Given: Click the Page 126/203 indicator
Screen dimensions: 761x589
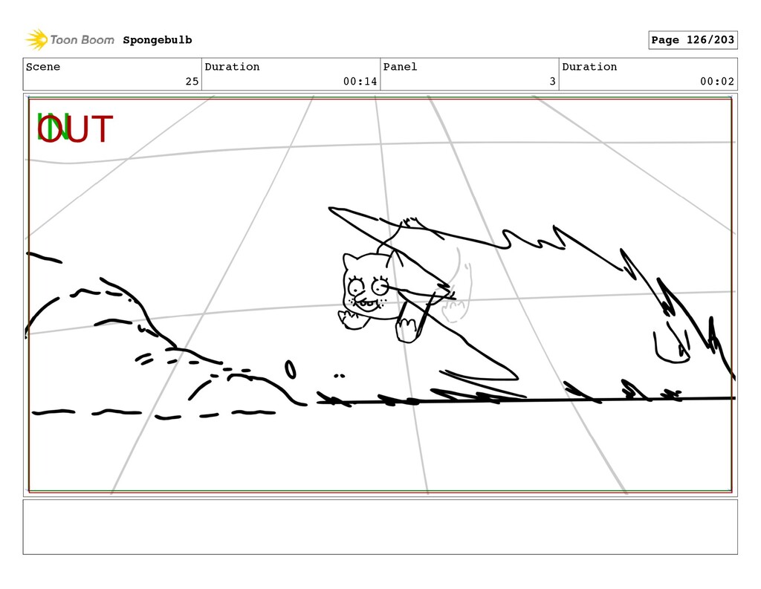Looking at the screenshot, I should 693,40.
